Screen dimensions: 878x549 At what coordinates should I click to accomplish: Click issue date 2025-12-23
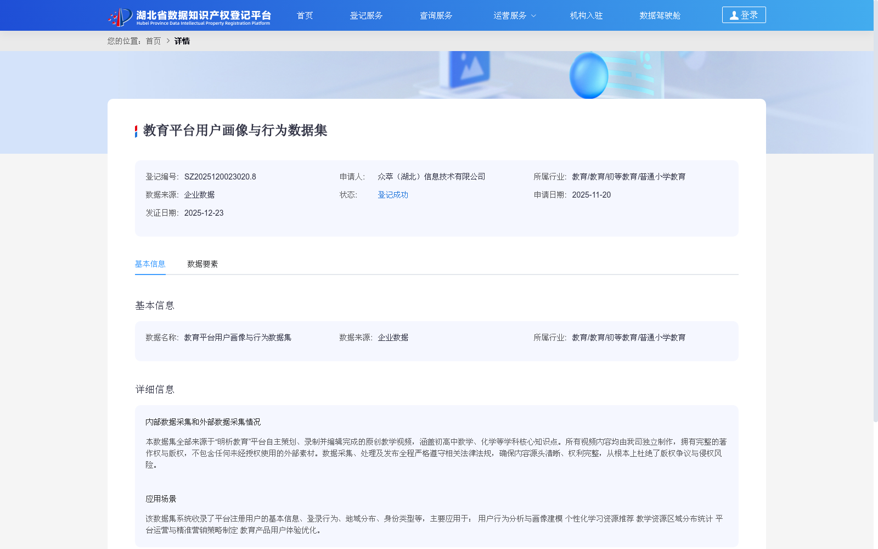tap(204, 213)
